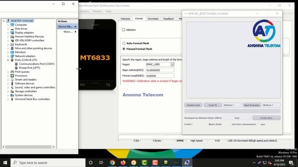
Task: Expand the Smart card readers node
Action: pos(8,79)
